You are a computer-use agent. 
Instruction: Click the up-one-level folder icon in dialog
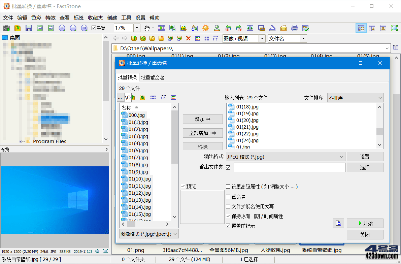pyautogui.click(x=133, y=97)
